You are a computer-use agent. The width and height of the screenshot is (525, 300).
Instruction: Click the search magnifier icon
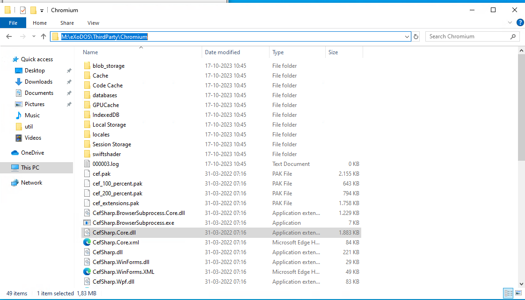tap(513, 36)
